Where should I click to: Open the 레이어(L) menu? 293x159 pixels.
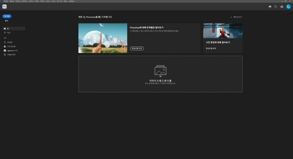25,1
